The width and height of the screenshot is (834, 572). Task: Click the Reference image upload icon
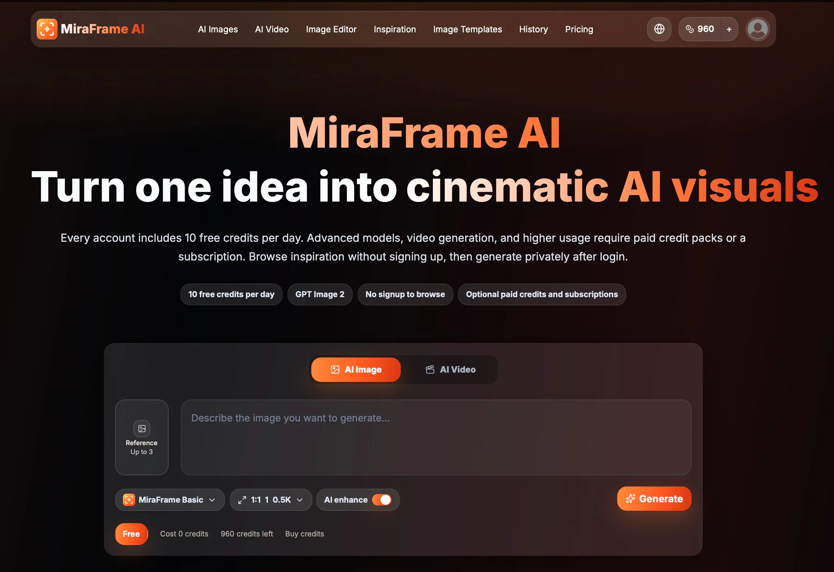point(142,428)
